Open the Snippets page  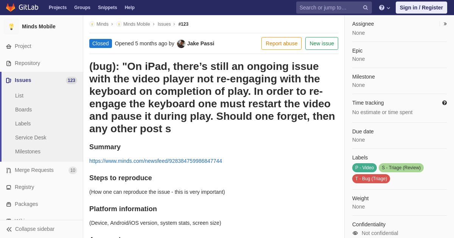107,8
